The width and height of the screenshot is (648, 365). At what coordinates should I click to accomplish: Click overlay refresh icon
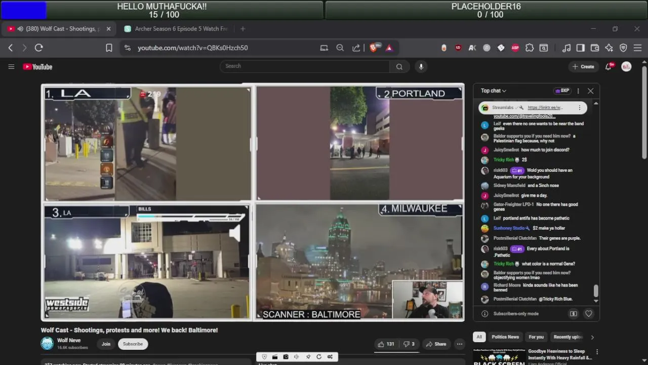(319, 357)
